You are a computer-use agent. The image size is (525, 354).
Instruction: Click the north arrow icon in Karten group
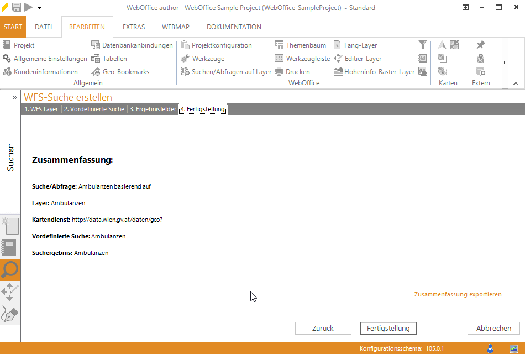[x=442, y=45]
